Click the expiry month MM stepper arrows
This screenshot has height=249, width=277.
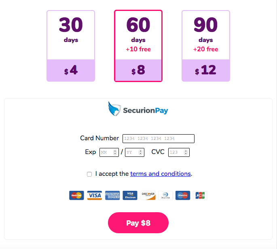[115, 152]
